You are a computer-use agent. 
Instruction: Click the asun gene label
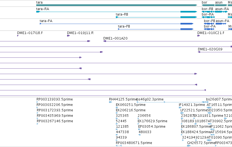(219, 2)
